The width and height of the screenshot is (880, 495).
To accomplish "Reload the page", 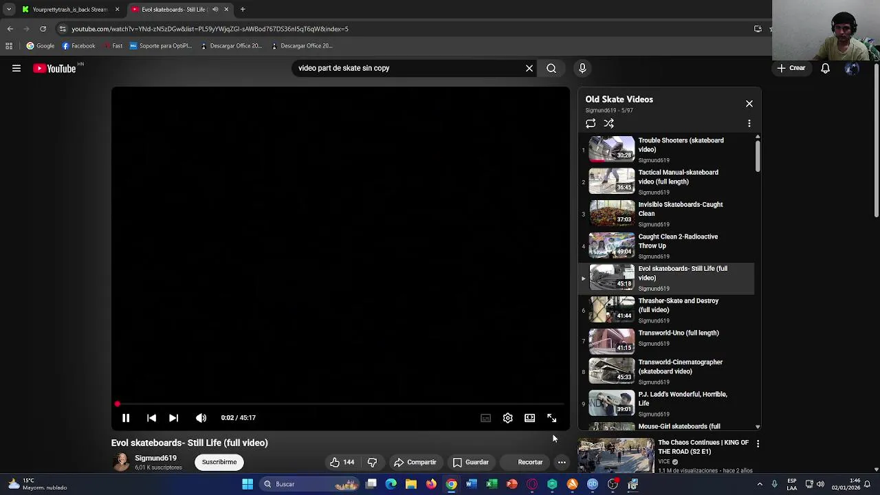I will point(43,29).
